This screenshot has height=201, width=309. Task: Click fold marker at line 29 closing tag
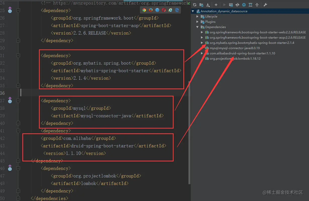[x=18, y=40]
